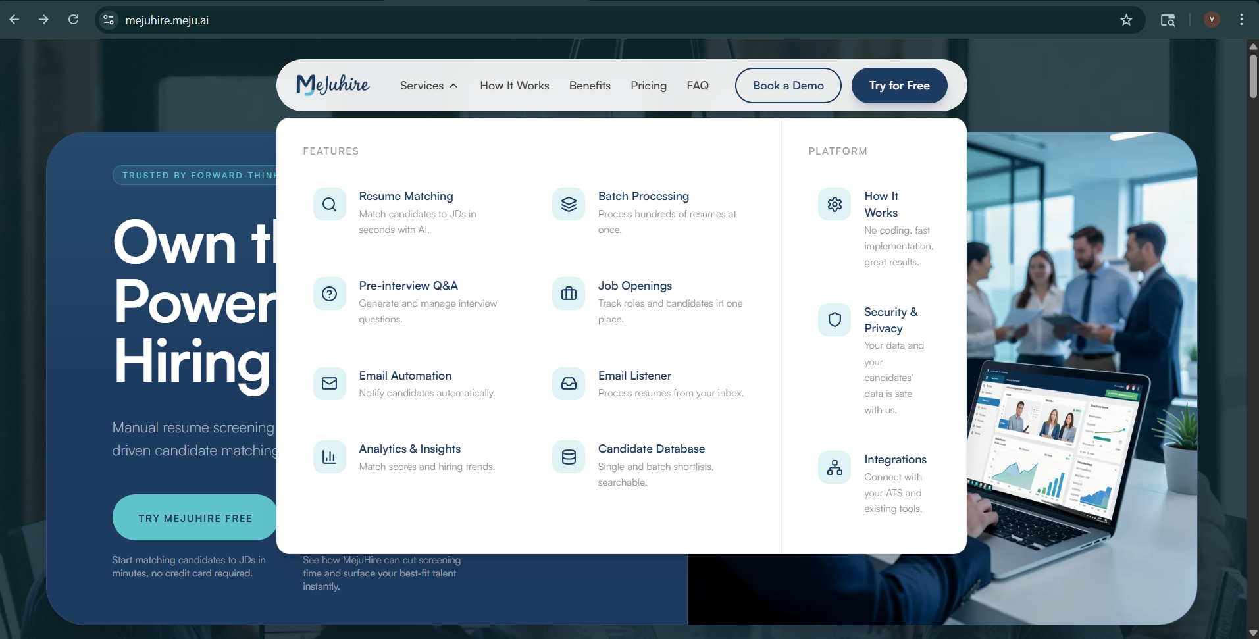This screenshot has width=1259, height=639.
Task: Click the FEATURES section heading
Action: (331, 151)
